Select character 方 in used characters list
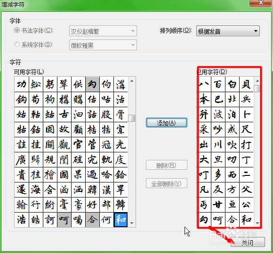The height and width of the screenshot is (253, 273). coord(232,190)
